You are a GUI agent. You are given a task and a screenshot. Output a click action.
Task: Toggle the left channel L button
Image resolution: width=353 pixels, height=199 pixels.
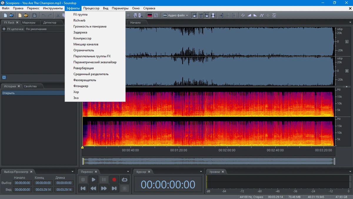tap(347, 42)
